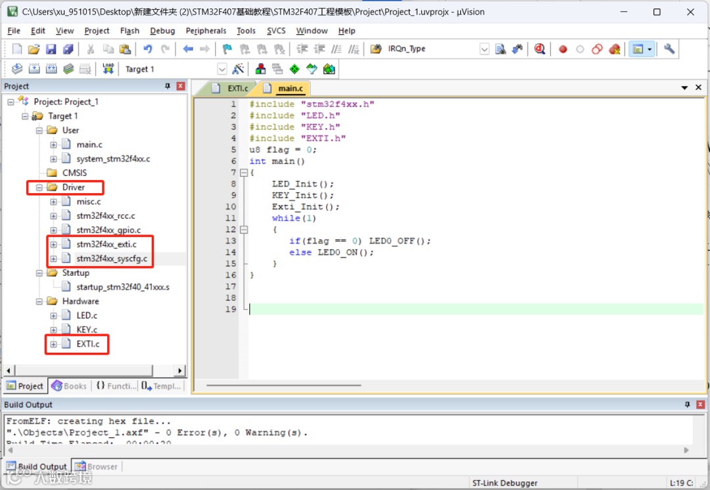Click the Paste clipboard icon
Viewport: 710px width, 490px height.
click(x=125, y=49)
